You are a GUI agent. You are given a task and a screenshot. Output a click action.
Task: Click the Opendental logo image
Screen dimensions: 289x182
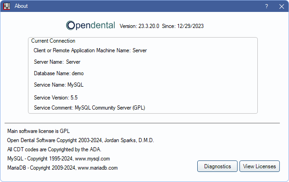[91, 25]
